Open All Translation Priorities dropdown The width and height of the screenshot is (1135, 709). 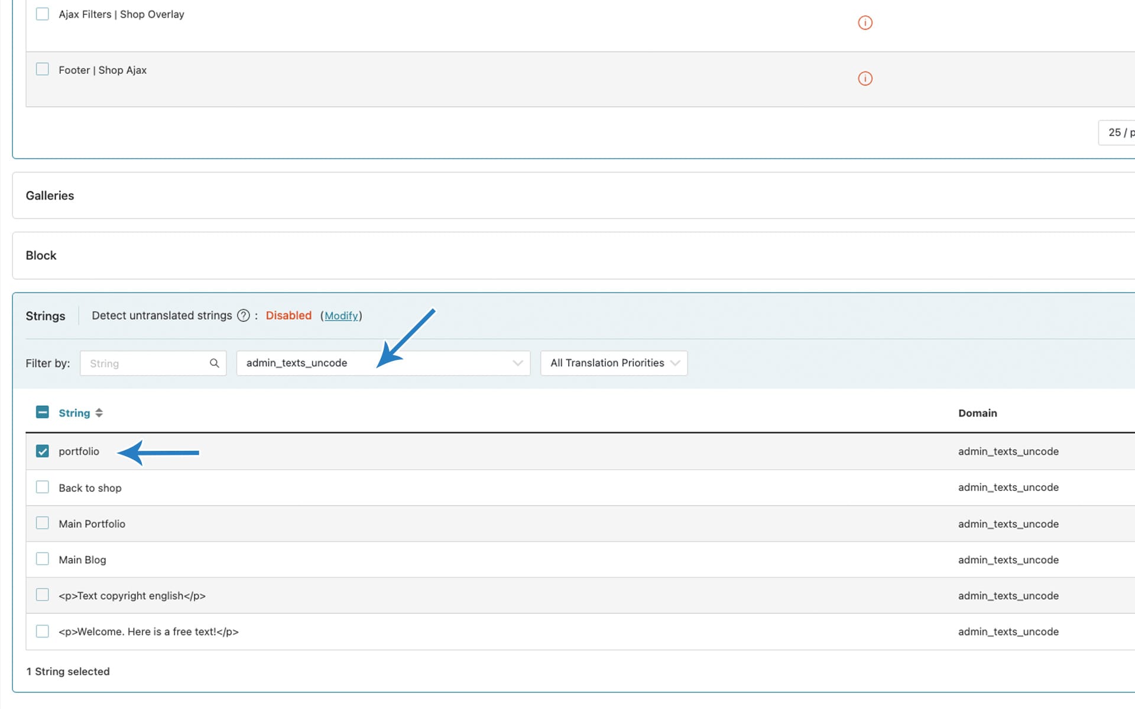click(x=614, y=363)
